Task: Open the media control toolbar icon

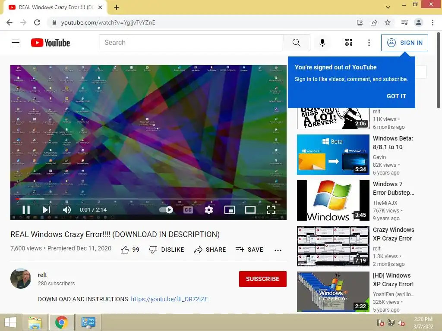Action: click(405, 22)
